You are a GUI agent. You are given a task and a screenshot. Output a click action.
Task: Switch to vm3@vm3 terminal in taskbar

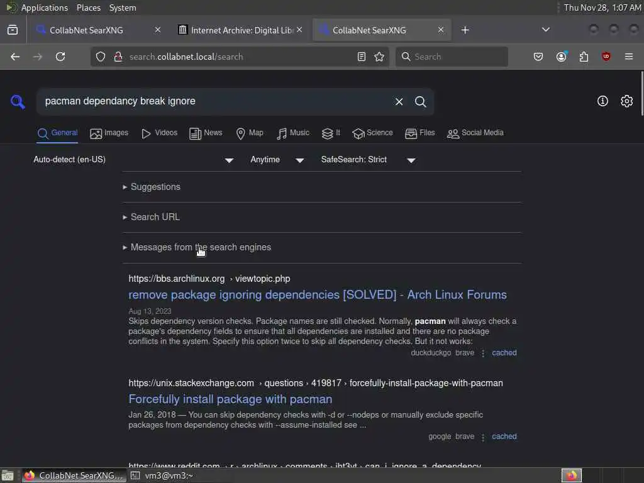(162, 475)
